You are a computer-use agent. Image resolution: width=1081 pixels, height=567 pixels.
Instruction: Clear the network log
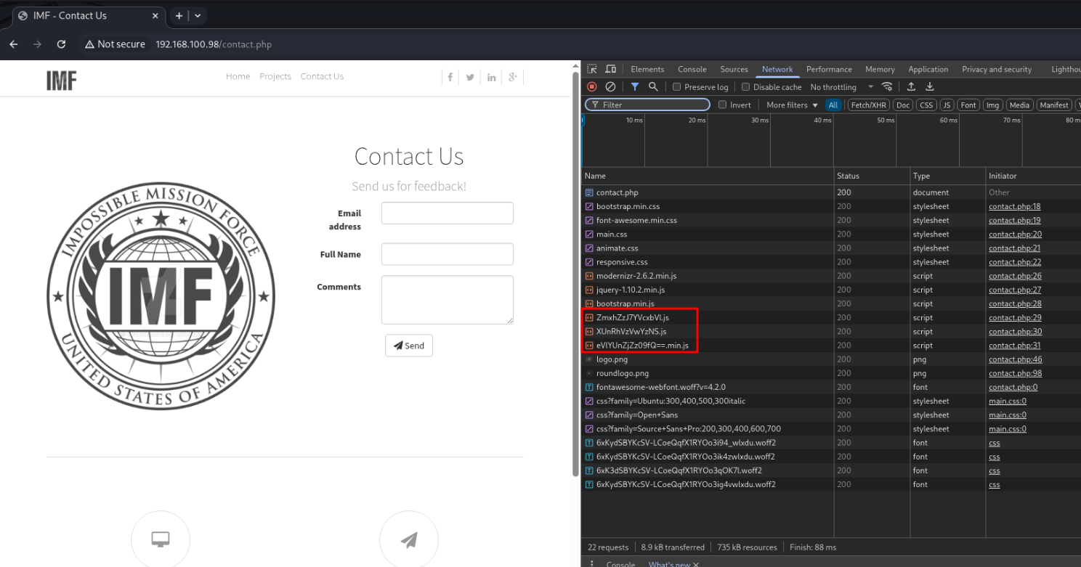[610, 86]
